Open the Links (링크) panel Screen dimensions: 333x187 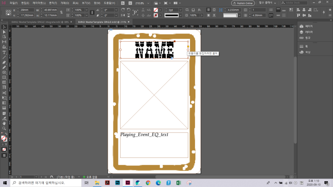[305, 38]
